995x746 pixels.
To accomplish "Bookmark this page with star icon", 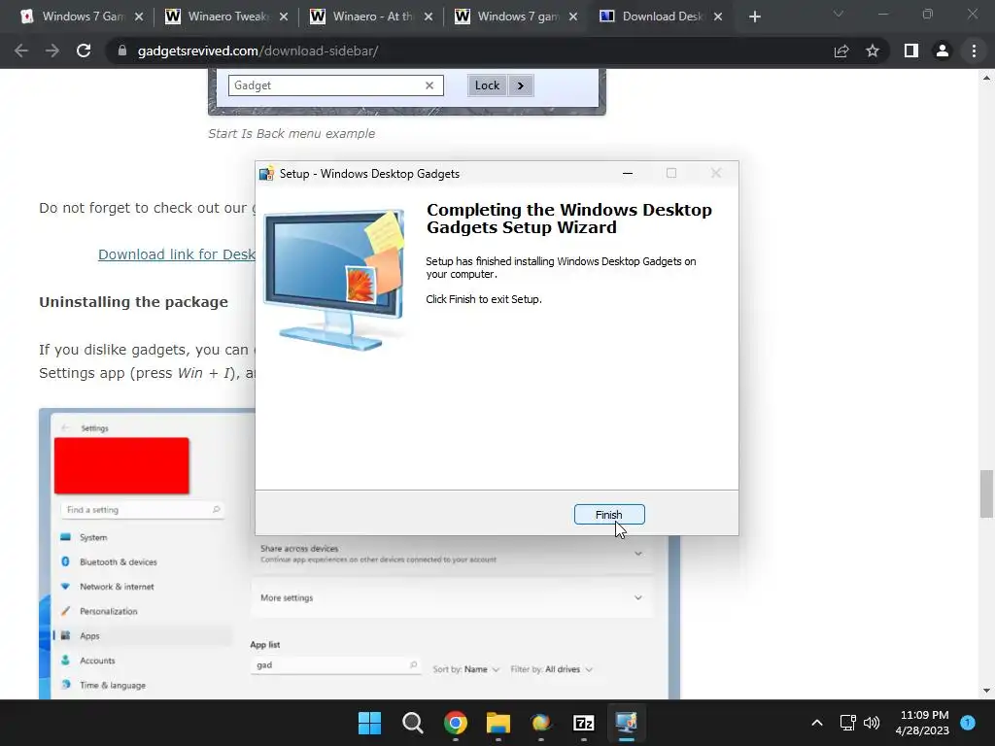I will click(x=873, y=51).
